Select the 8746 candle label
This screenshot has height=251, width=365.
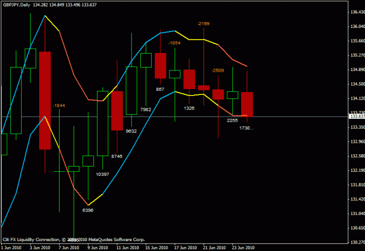click(x=117, y=156)
